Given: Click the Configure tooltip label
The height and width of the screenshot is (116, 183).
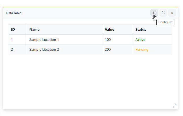Looking at the screenshot, I should 165,22.
